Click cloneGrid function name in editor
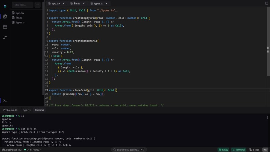Viewport: 270px width, 152px height. pos(80,90)
